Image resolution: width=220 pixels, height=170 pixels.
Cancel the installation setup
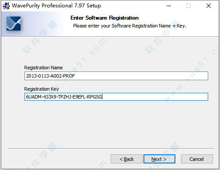click(x=197, y=159)
